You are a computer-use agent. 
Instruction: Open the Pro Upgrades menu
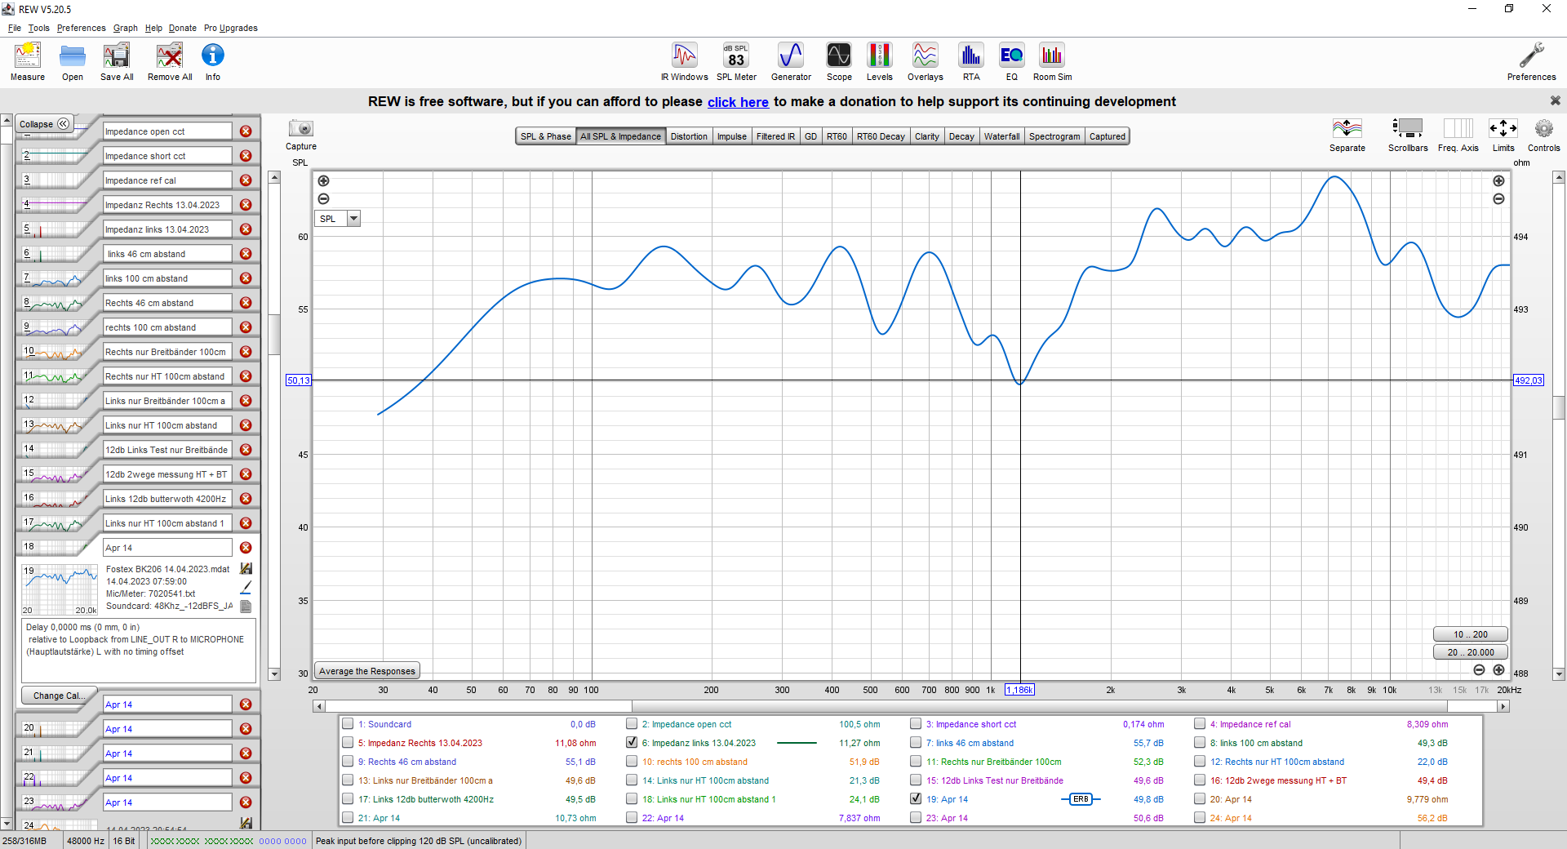point(230,28)
